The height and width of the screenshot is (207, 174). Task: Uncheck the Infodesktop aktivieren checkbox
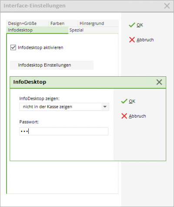[x=13, y=48]
